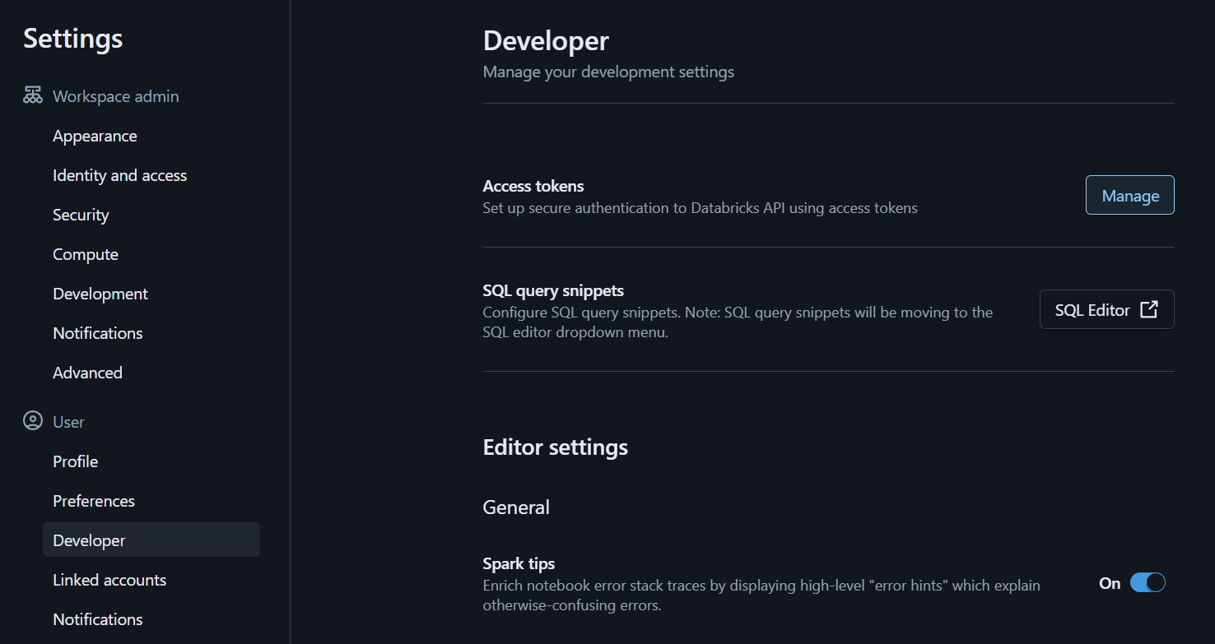Open the SQL Editor button
This screenshot has width=1215, height=644.
click(x=1107, y=309)
